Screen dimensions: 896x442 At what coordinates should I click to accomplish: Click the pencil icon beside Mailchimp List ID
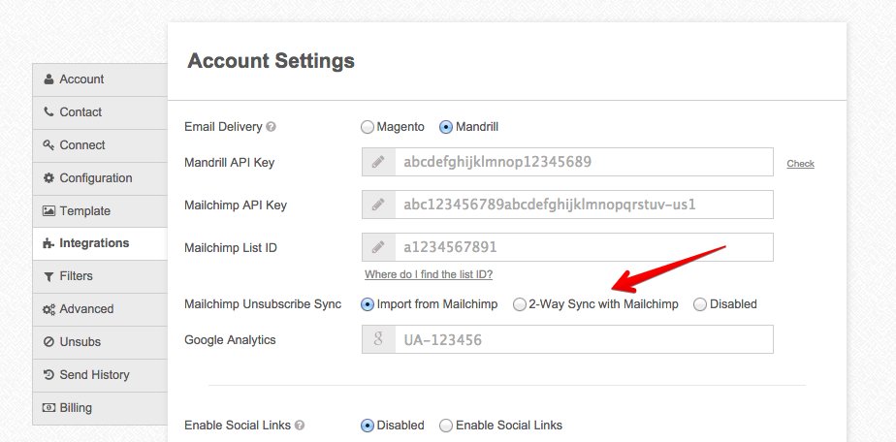click(376, 247)
